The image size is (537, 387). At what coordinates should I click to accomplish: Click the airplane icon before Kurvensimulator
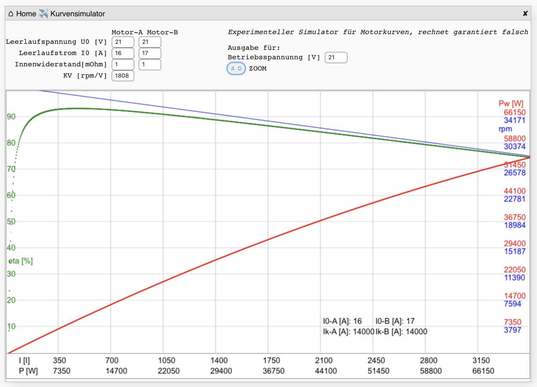[43, 14]
